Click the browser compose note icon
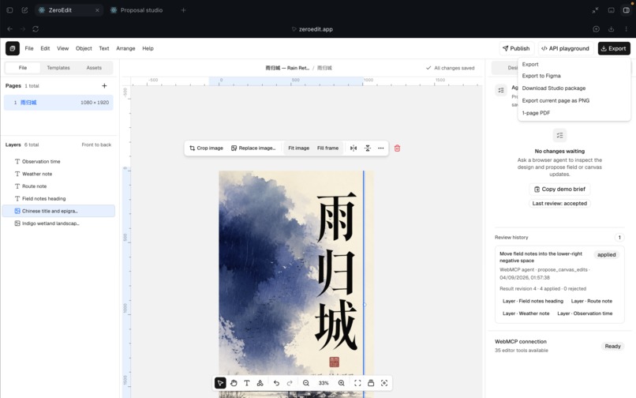This screenshot has height=398, width=636. coord(24,10)
